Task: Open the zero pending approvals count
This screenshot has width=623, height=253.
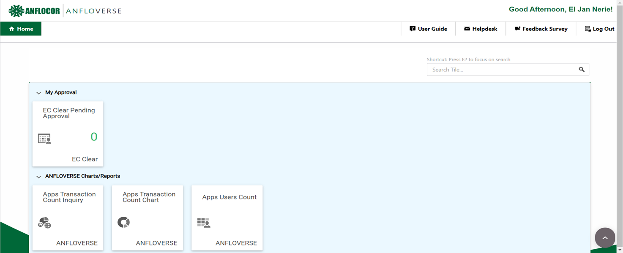Action: pos(94,137)
